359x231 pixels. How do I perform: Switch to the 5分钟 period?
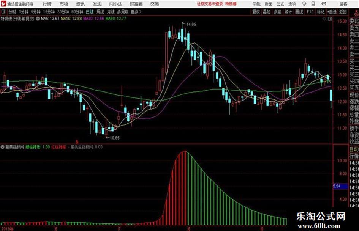point(35,12)
